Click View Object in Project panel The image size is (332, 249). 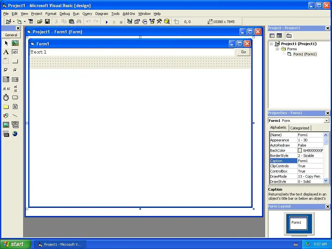click(279, 36)
